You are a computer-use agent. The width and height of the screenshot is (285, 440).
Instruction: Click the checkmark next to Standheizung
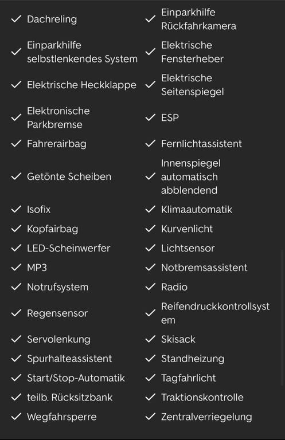(x=150, y=358)
